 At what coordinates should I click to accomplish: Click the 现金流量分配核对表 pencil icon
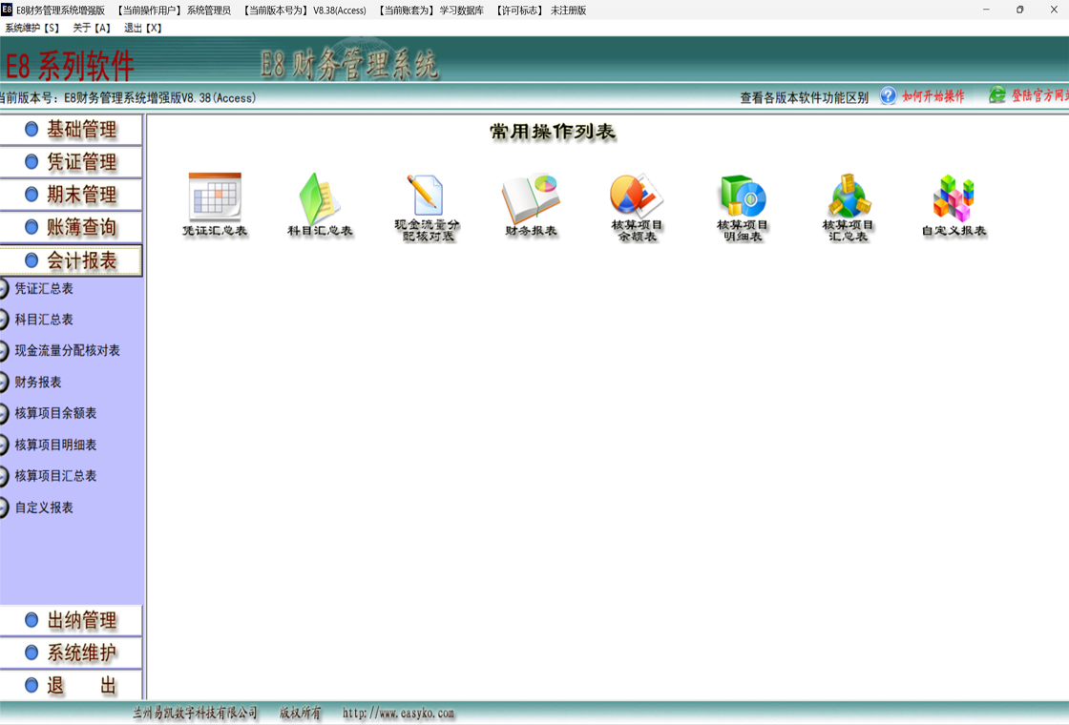[x=426, y=196]
